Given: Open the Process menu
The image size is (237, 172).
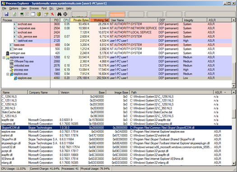Looking at the screenshot, I should 34,9.
